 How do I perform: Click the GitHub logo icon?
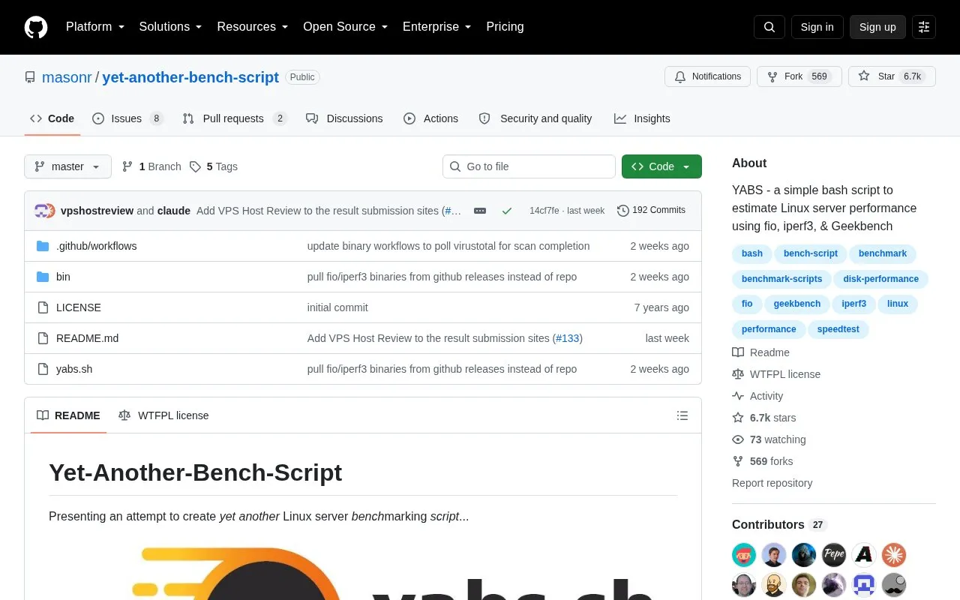36,27
